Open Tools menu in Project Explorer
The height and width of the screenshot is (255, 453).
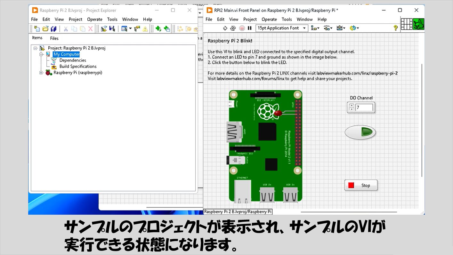pyautogui.click(x=112, y=19)
